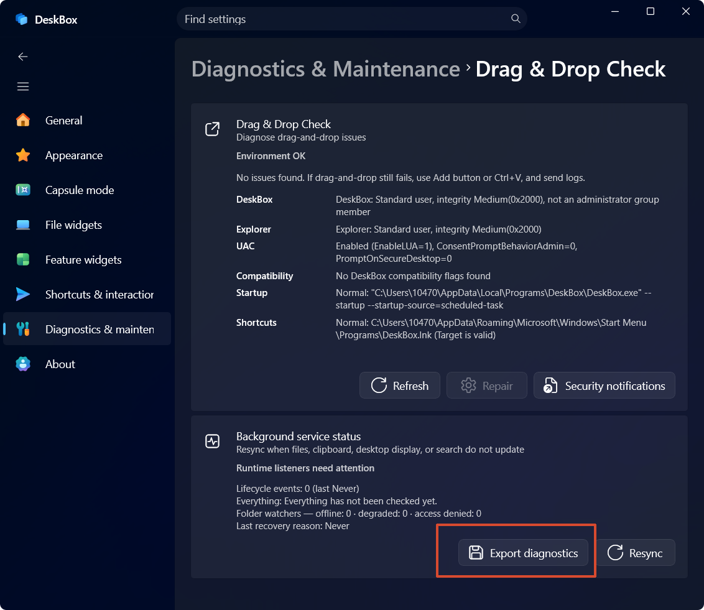Click 'Lifecycle events: 0 (last Never)' line
Image resolution: width=704 pixels, height=610 pixels.
pyautogui.click(x=298, y=488)
